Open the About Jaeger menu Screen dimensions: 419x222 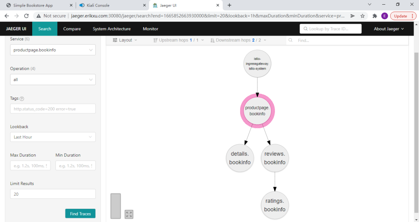point(389,29)
